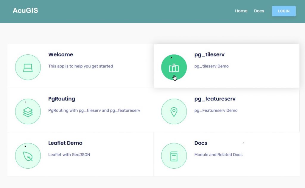This screenshot has height=188, width=305.
Task: Select the PgRouting heading link
Action: point(62,99)
